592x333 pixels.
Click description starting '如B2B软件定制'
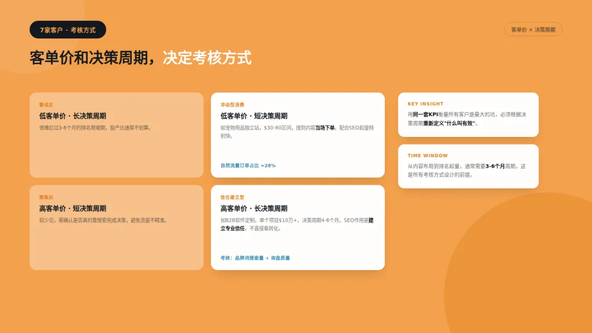298,225
